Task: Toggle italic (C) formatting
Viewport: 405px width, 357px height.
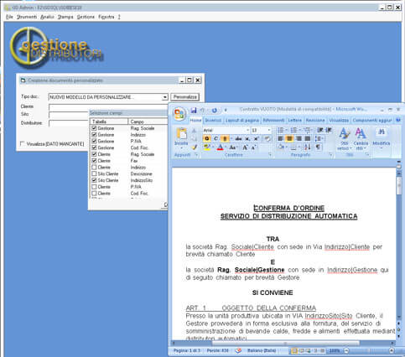Action: coord(215,138)
